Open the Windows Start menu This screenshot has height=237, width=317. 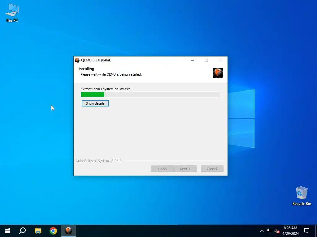(x=7, y=231)
